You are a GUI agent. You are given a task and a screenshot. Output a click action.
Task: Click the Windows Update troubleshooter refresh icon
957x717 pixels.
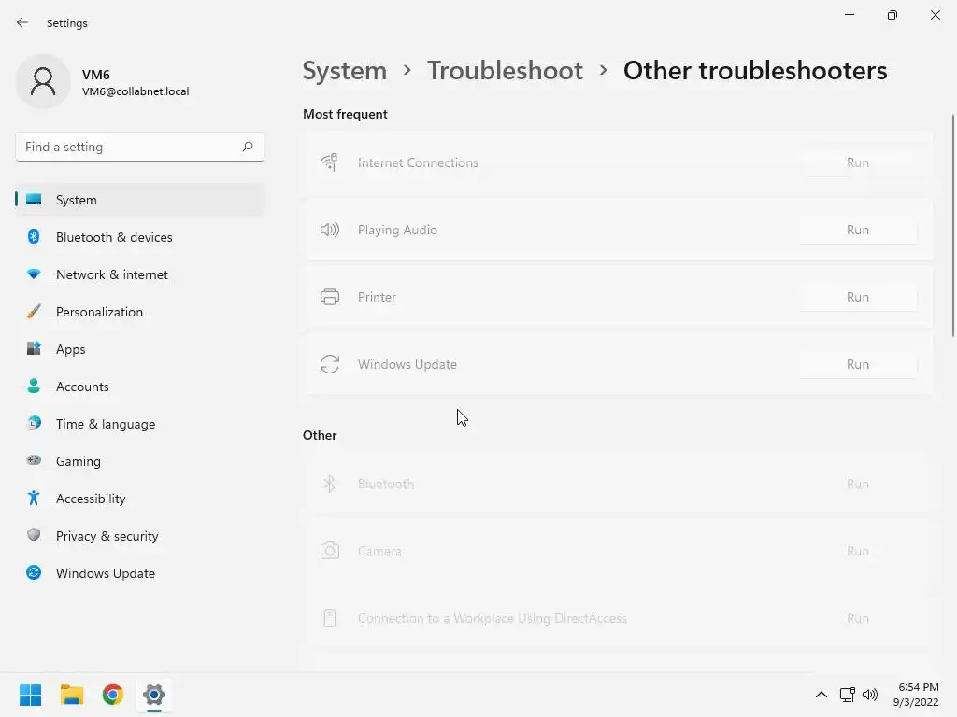330,364
